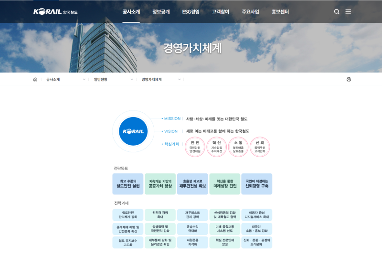Open the 주요사업 navigation link
Viewport: 382px width, 269px height.
(x=250, y=11)
